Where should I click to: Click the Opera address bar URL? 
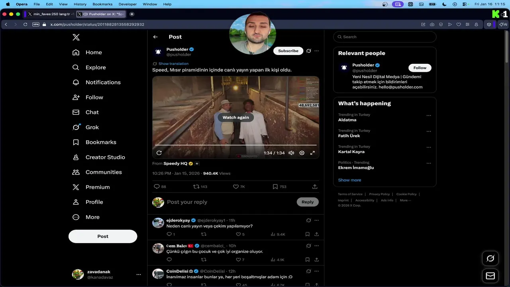point(97,24)
